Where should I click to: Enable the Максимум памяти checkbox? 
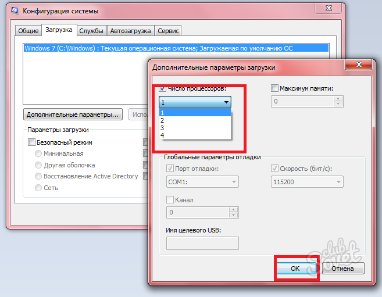(x=275, y=88)
